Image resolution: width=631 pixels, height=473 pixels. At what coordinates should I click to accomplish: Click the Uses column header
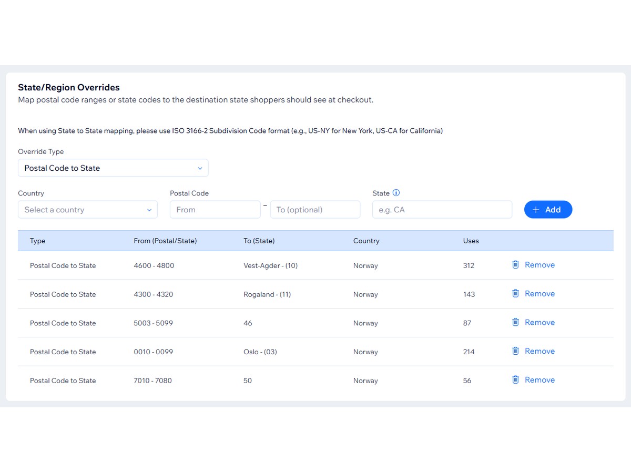(x=471, y=241)
